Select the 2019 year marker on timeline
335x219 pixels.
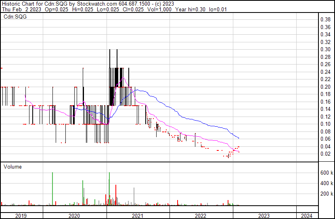tap(21, 216)
